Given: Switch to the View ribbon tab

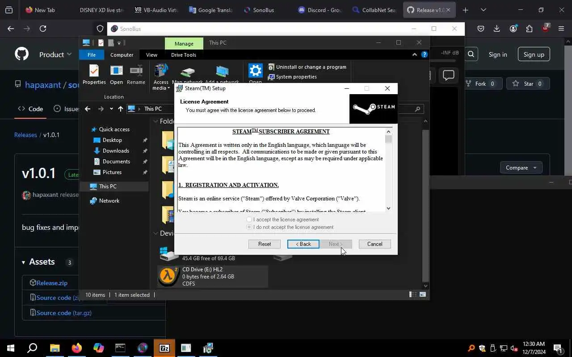Looking at the screenshot, I should click(x=151, y=55).
